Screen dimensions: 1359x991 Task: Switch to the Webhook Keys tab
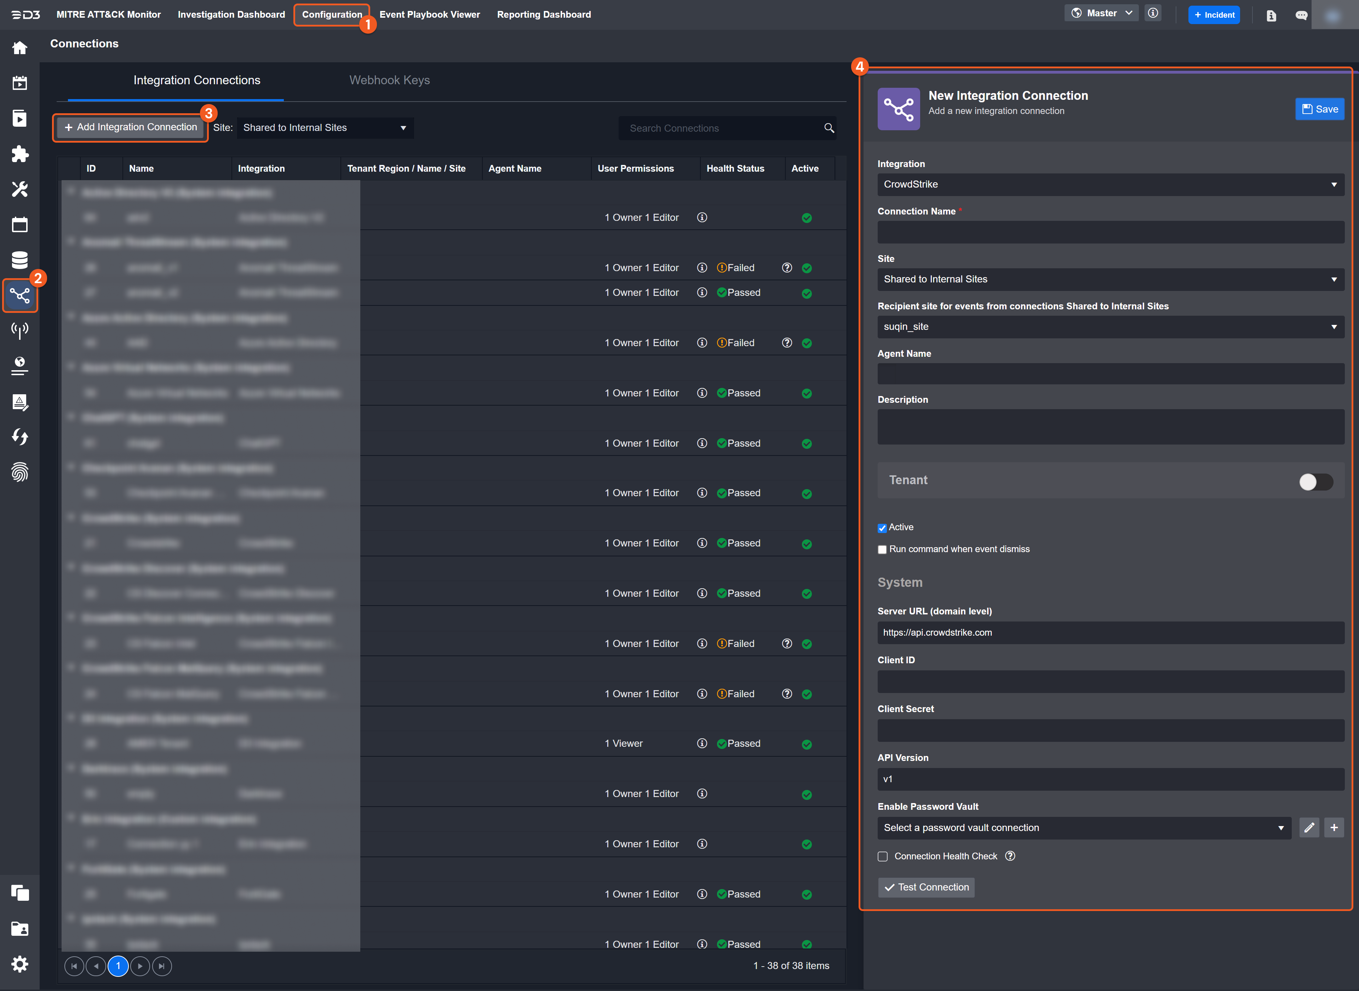[x=389, y=80]
